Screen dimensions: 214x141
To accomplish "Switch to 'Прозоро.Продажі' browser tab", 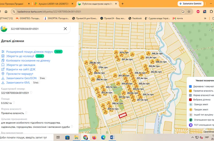I will 15,4.
